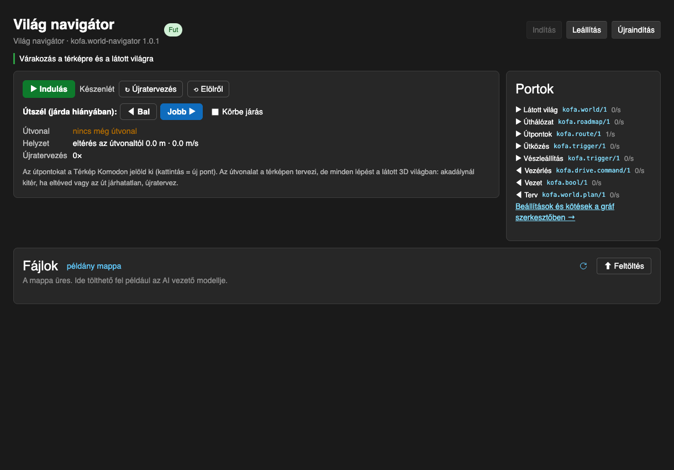Enable the Körbe járás checkbox
674x470 pixels.
click(x=215, y=112)
